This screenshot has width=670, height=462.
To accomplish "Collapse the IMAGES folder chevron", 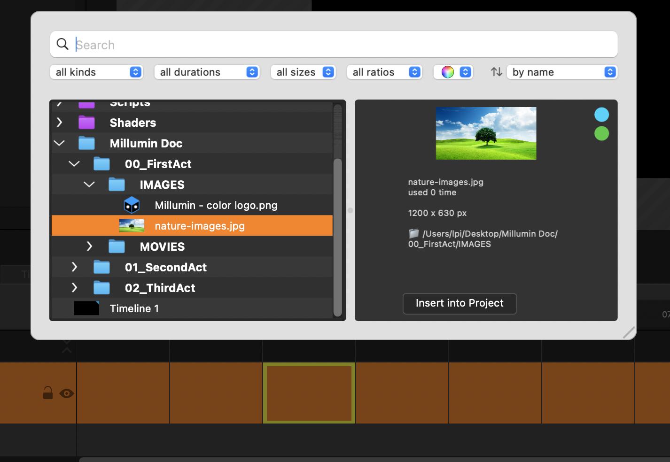I will coord(89,185).
